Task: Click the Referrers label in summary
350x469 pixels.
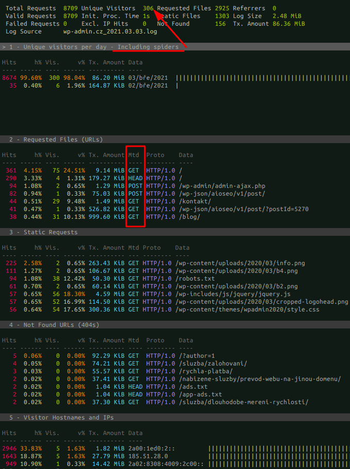Action: coord(249,8)
